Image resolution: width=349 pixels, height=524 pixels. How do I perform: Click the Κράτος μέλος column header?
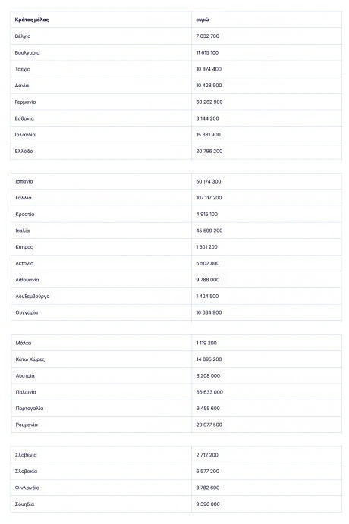[x=32, y=20]
